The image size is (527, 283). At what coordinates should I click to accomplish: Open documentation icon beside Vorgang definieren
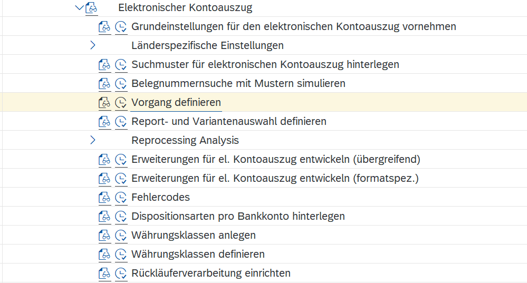104,102
